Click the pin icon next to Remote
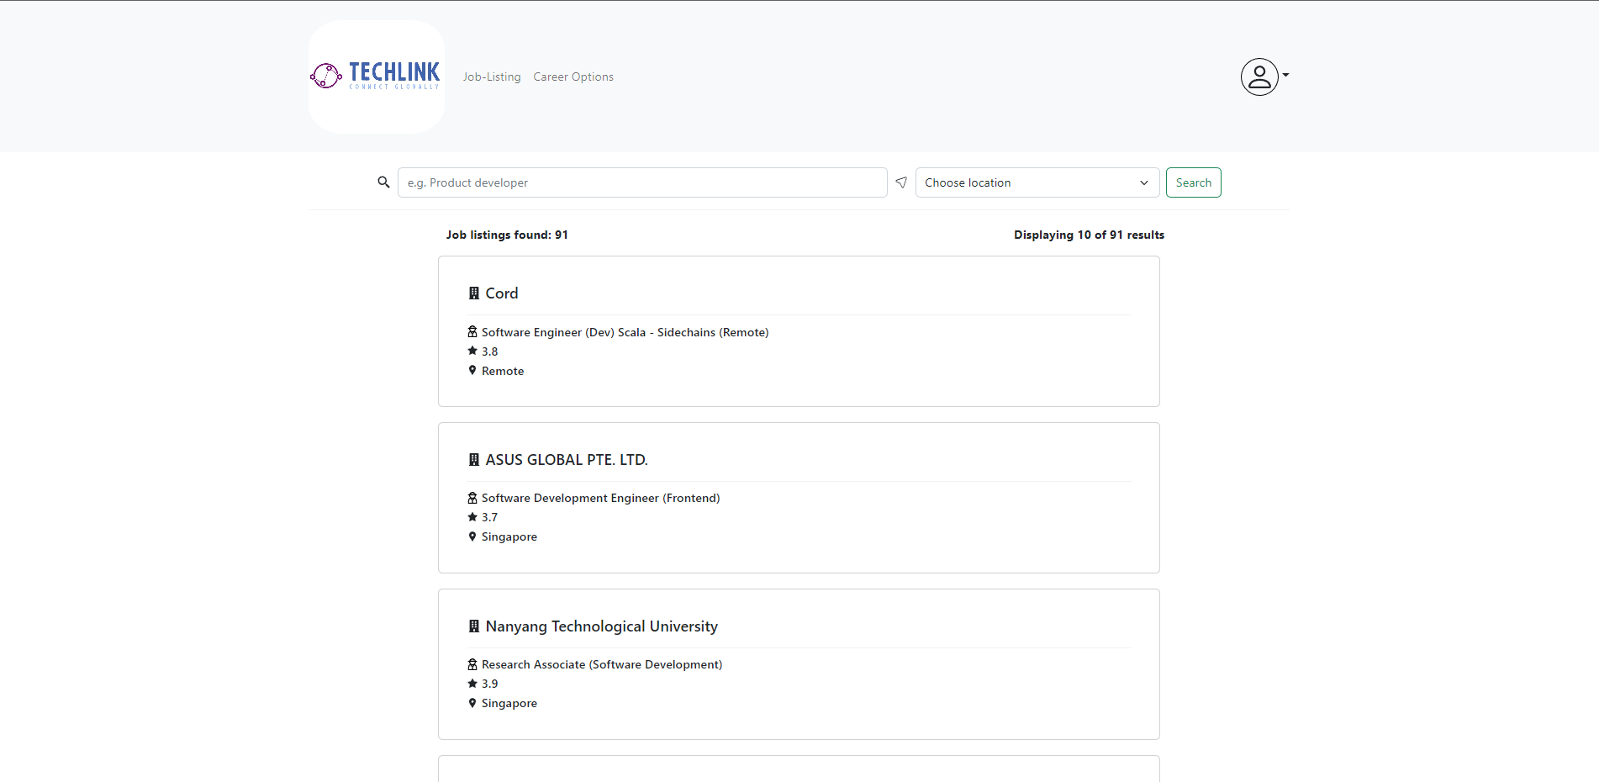 (x=472, y=370)
